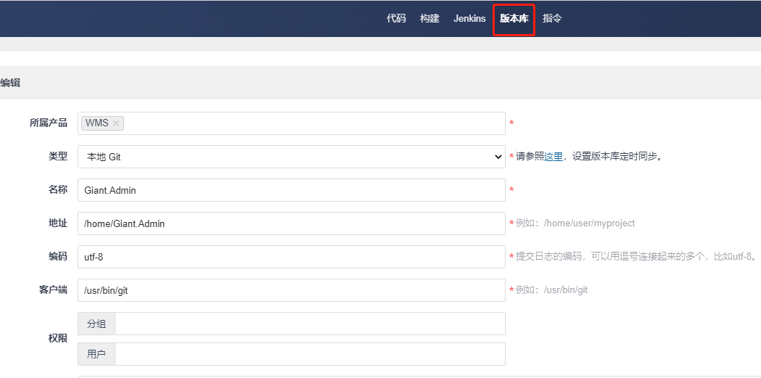Image resolution: width=761 pixels, height=378 pixels.
Task: Click the 编辑 section heading
Action: [10, 83]
